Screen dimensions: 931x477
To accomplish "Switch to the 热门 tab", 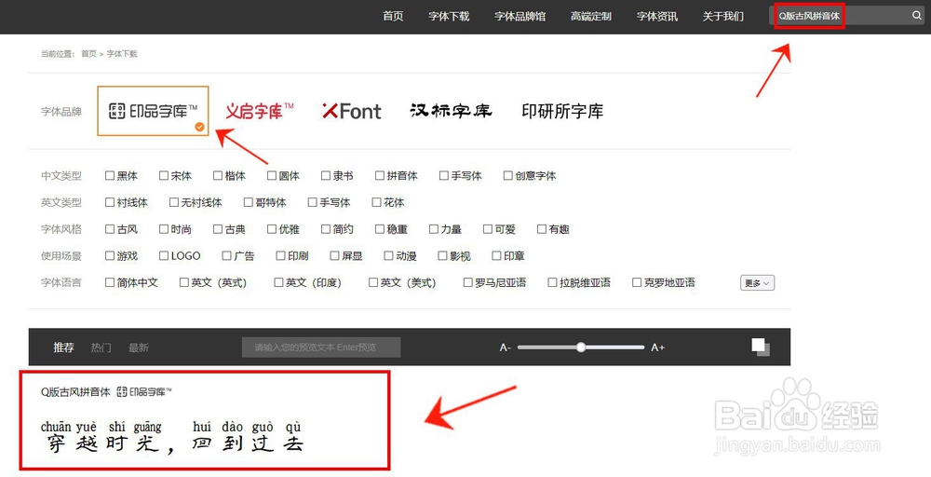I will point(101,348).
